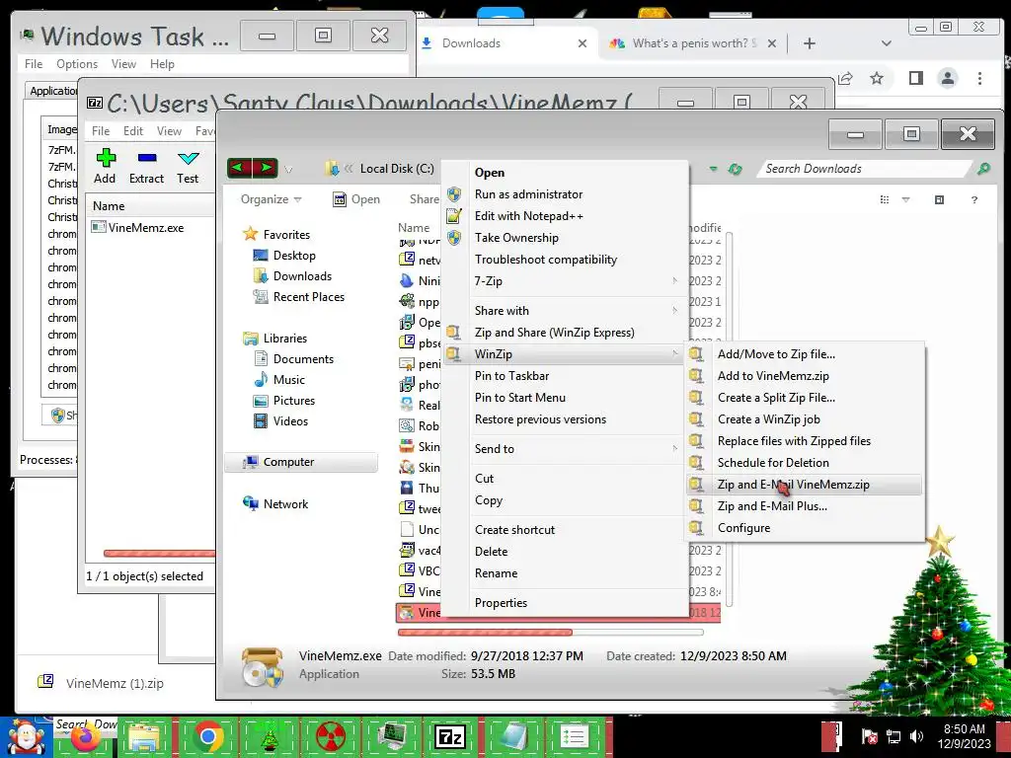1011x758 pixels.
Task: Click the volume speaker tray icon
Action: click(x=916, y=736)
